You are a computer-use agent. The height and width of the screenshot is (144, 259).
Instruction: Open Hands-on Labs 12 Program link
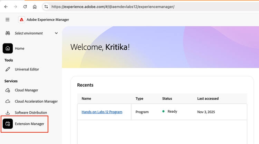102,112
